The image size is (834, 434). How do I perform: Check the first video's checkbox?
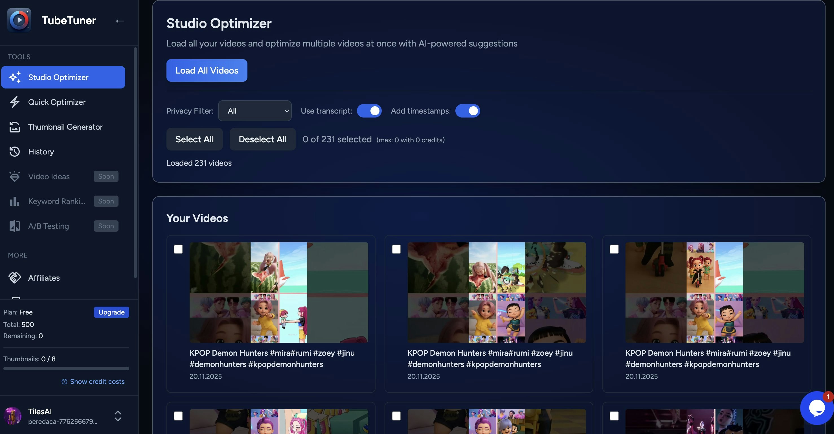pyautogui.click(x=178, y=249)
